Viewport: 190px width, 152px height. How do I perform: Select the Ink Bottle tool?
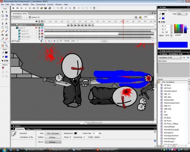2,35
